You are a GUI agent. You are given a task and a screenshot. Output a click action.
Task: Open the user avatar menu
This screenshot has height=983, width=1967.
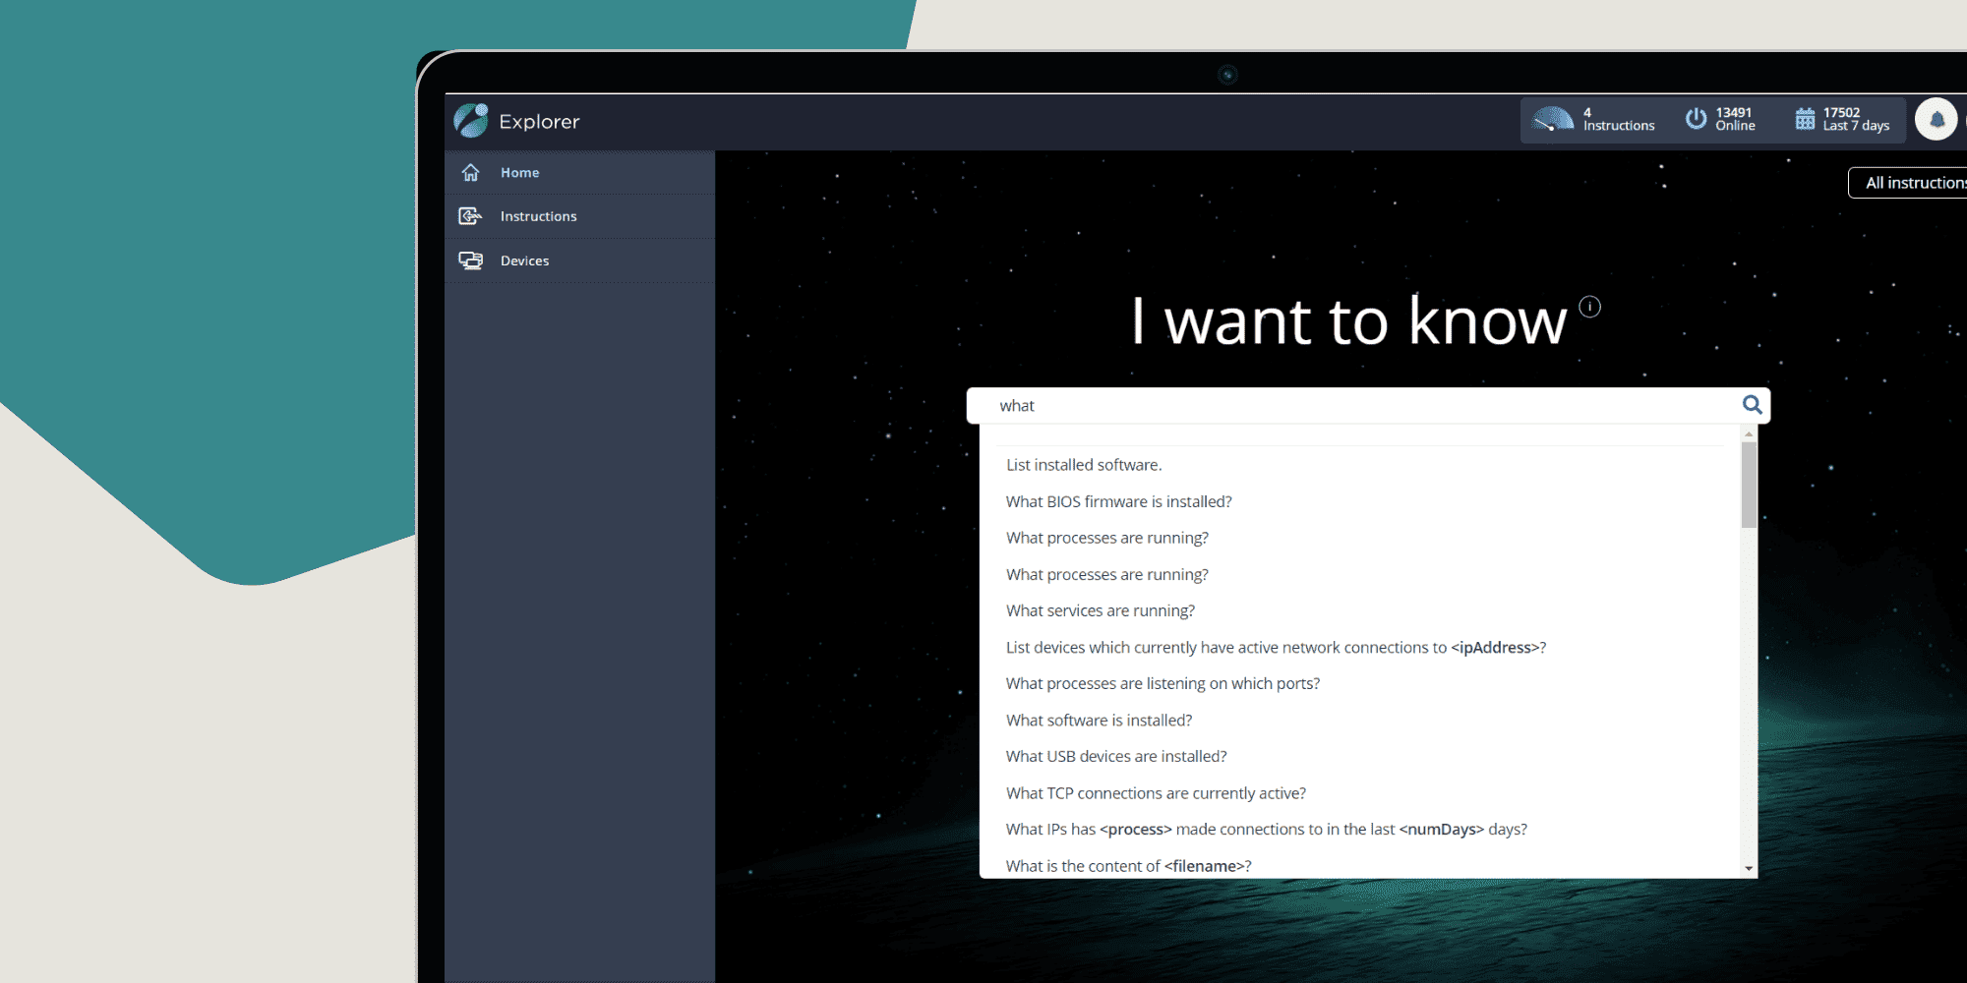click(1963, 119)
